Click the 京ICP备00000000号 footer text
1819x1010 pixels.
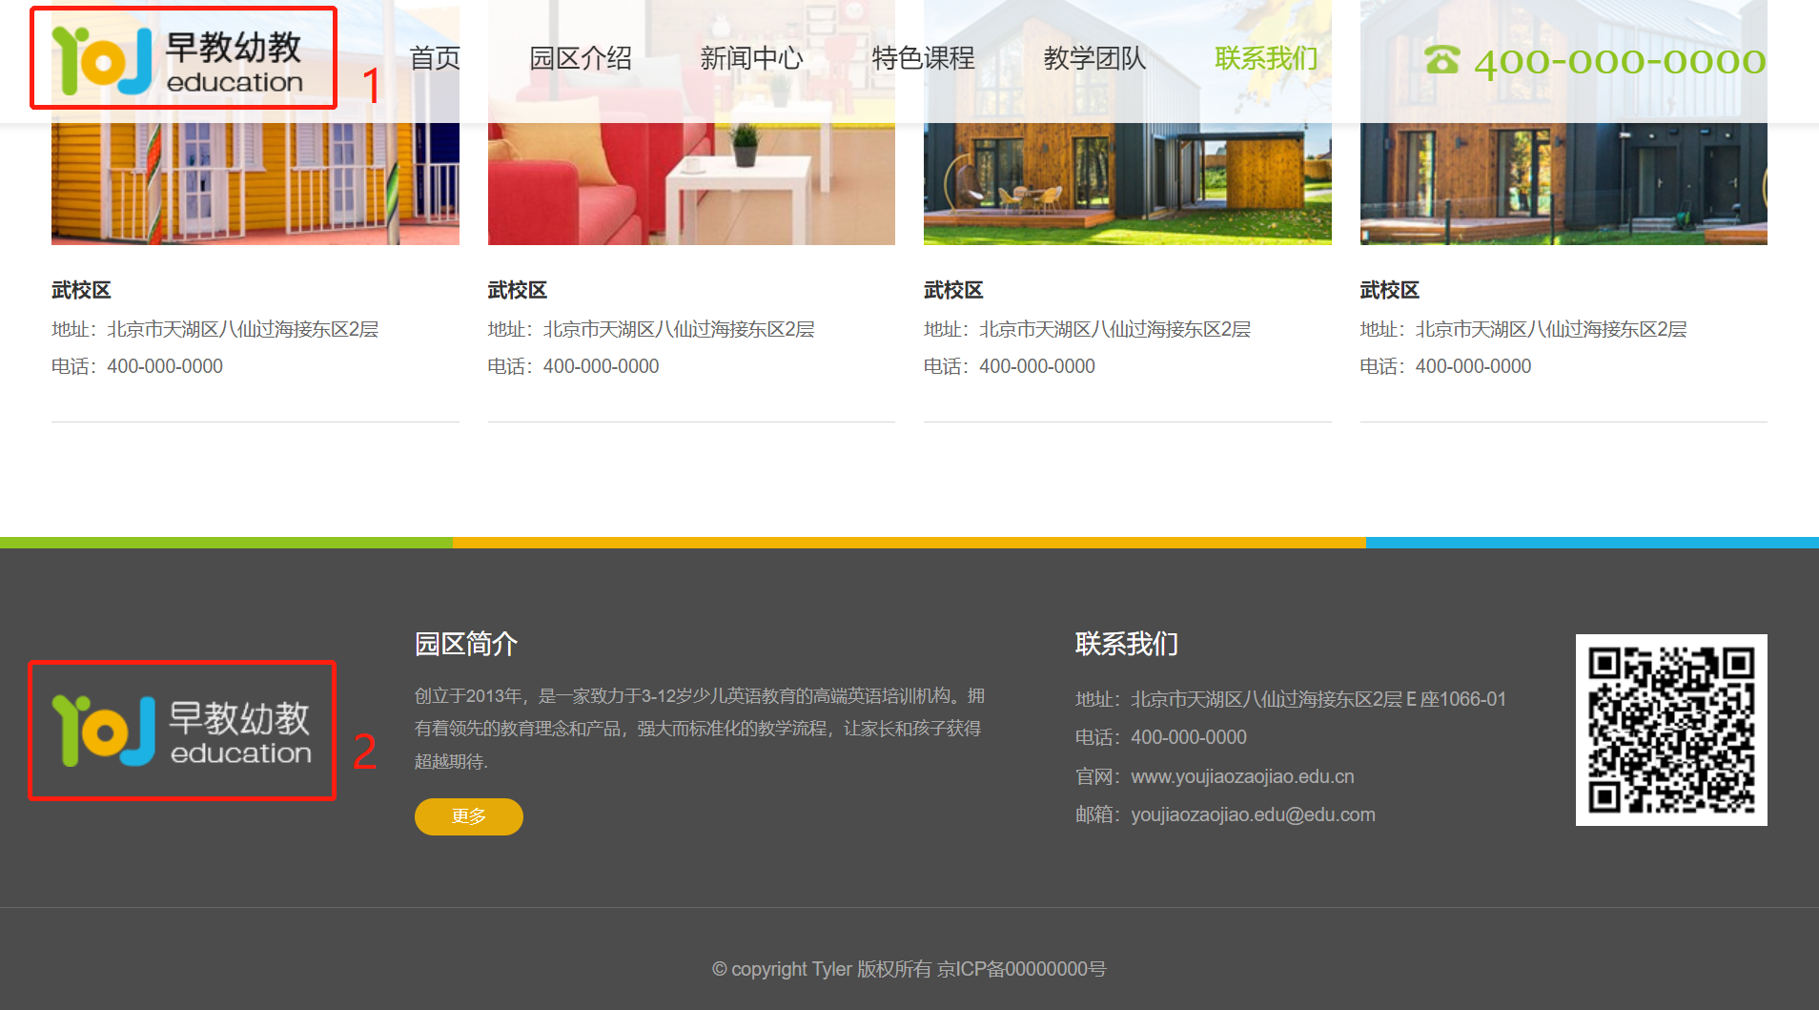[x=1021, y=969]
